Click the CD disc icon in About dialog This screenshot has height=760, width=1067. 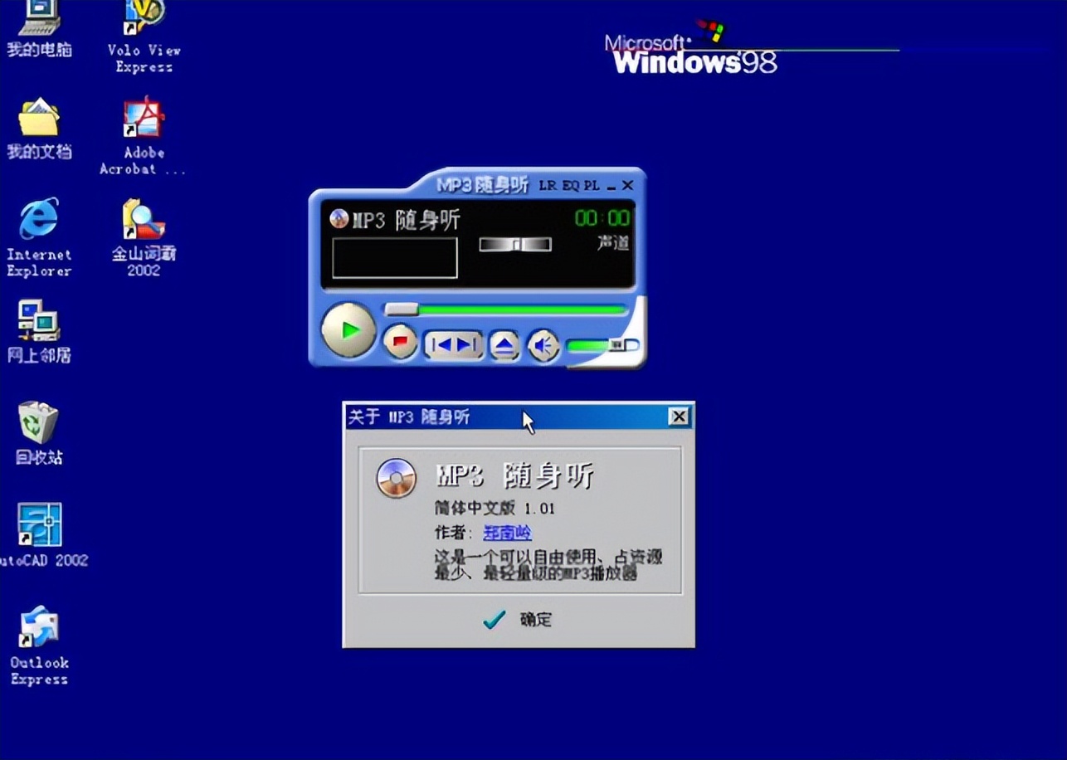(396, 478)
